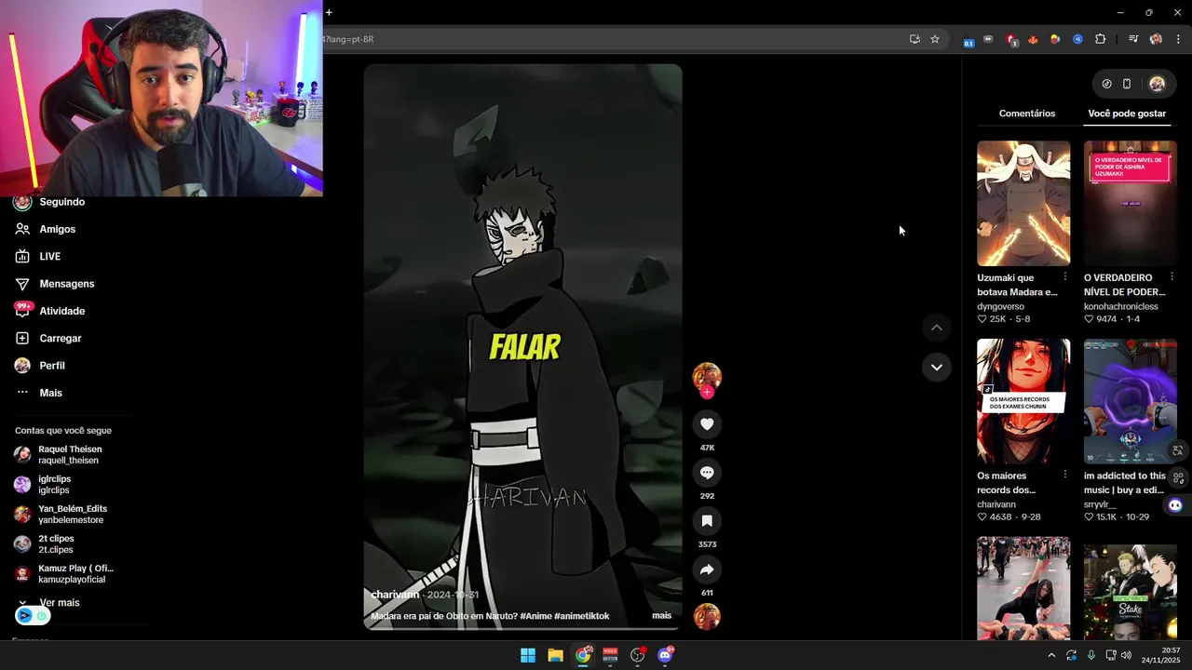Open comments via the speech bubble icon
This screenshot has height=670, width=1192.
pyautogui.click(x=707, y=473)
